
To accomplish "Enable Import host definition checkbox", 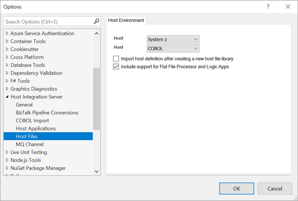I will (x=116, y=59).
